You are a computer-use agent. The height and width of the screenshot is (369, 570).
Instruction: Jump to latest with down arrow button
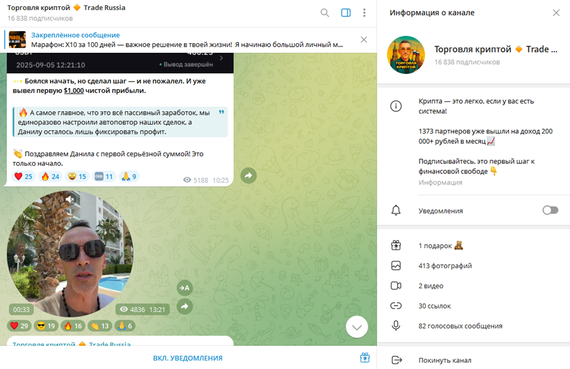coord(356,327)
